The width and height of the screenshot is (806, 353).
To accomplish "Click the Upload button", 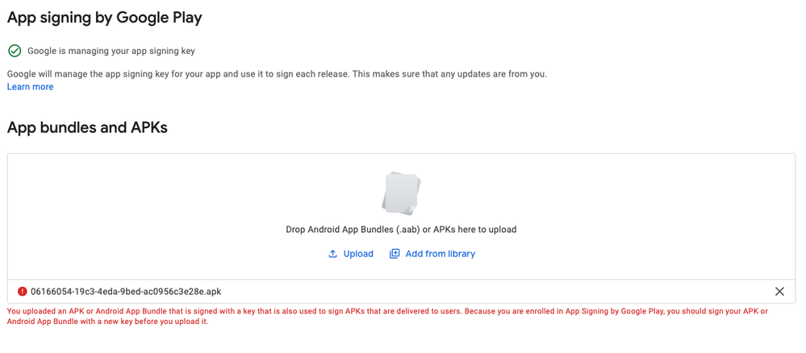I will [351, 254].
